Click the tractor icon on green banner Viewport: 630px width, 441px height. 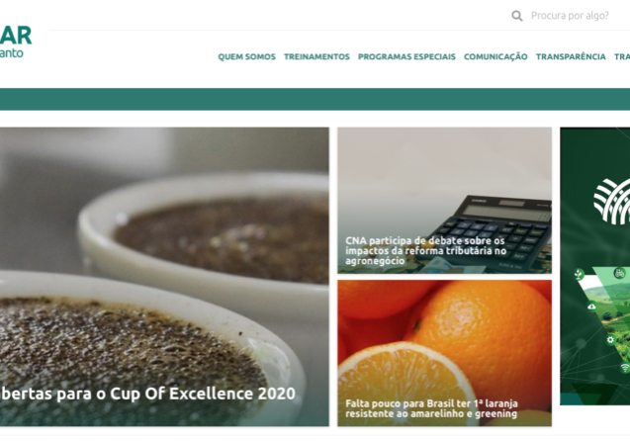click(619, 274)
